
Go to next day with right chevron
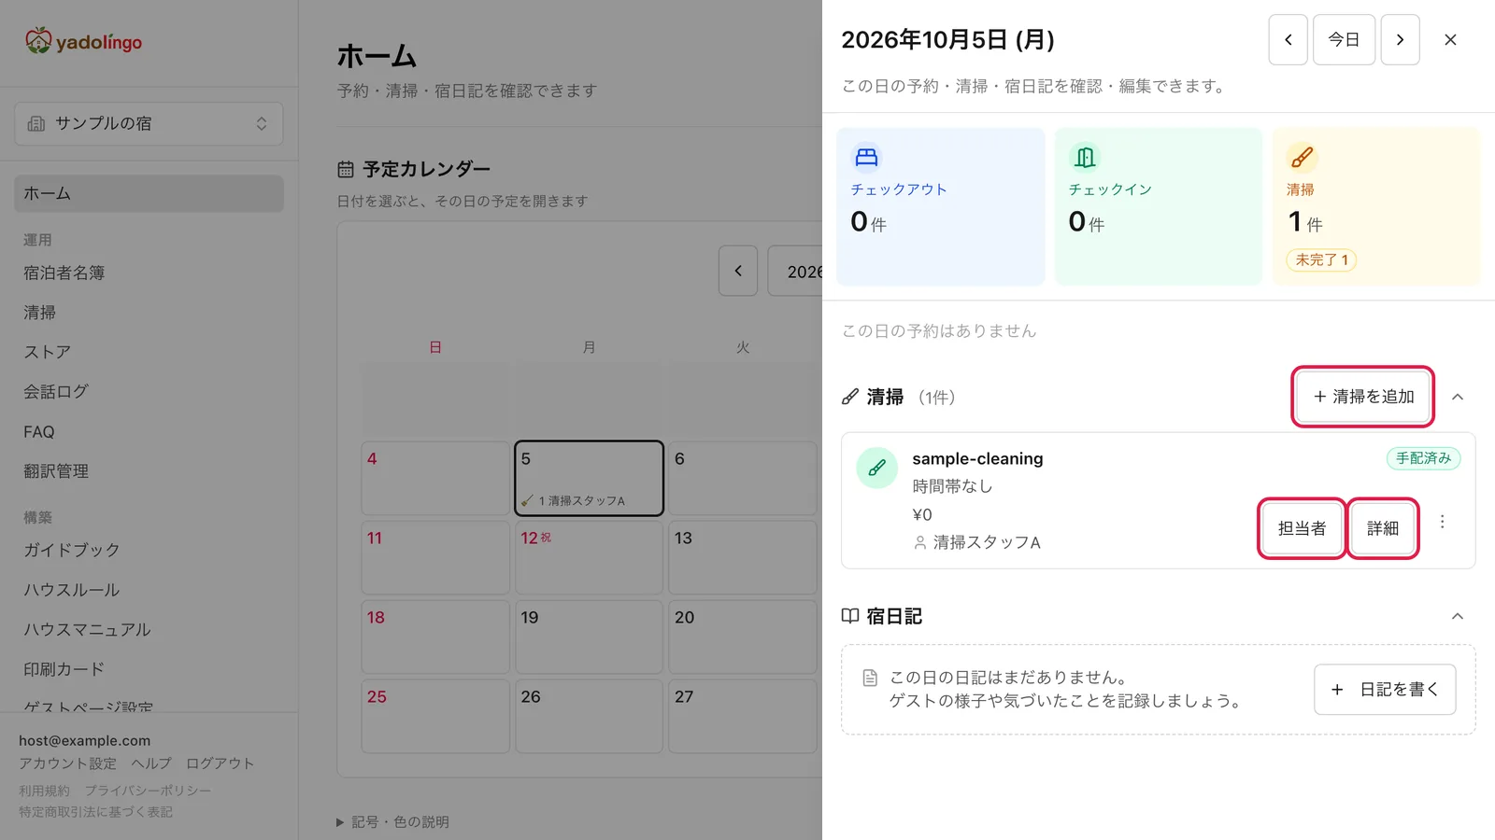click(1400, 40)
